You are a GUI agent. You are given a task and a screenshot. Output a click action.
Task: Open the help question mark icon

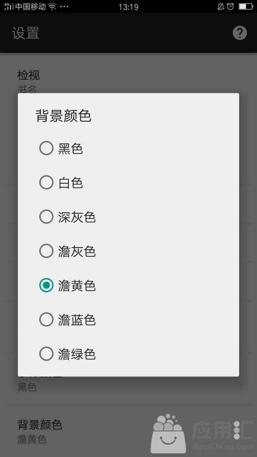(x=240, y=33)
